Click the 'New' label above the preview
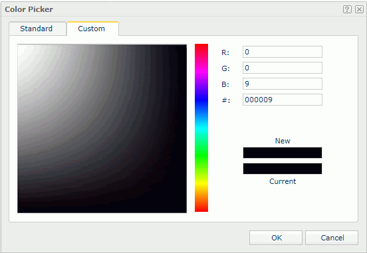This screenshot has height=253, width=367. (283, 141)
